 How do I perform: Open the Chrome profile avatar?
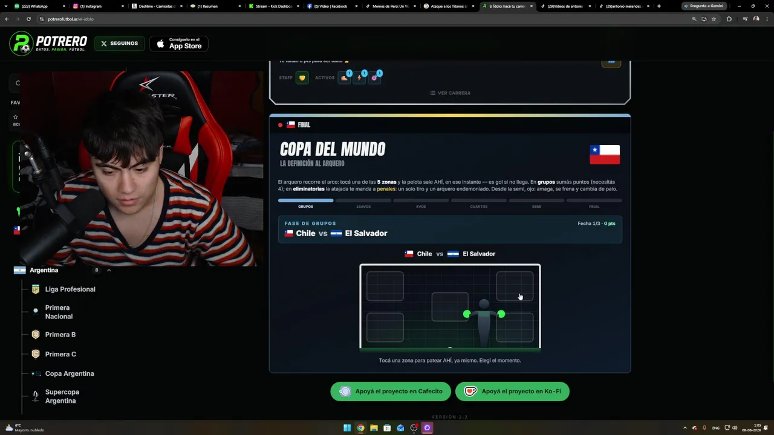point(756,19)
